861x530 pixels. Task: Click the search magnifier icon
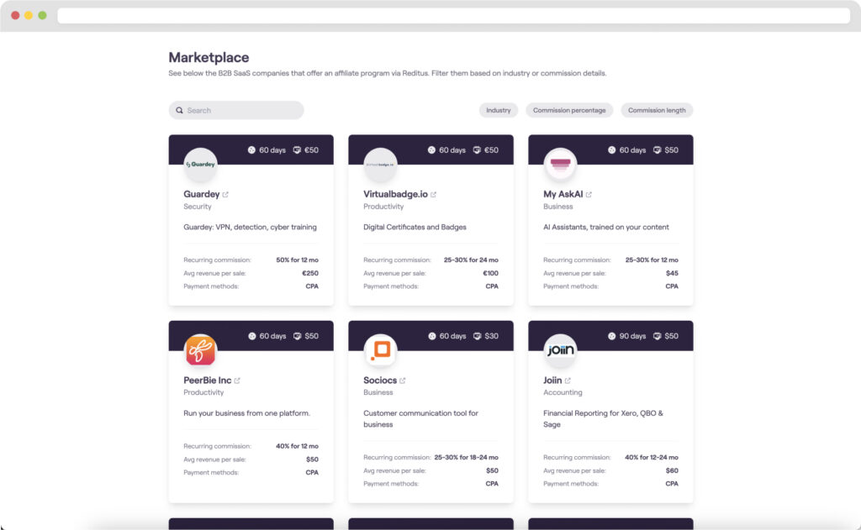tap(179, 110)
